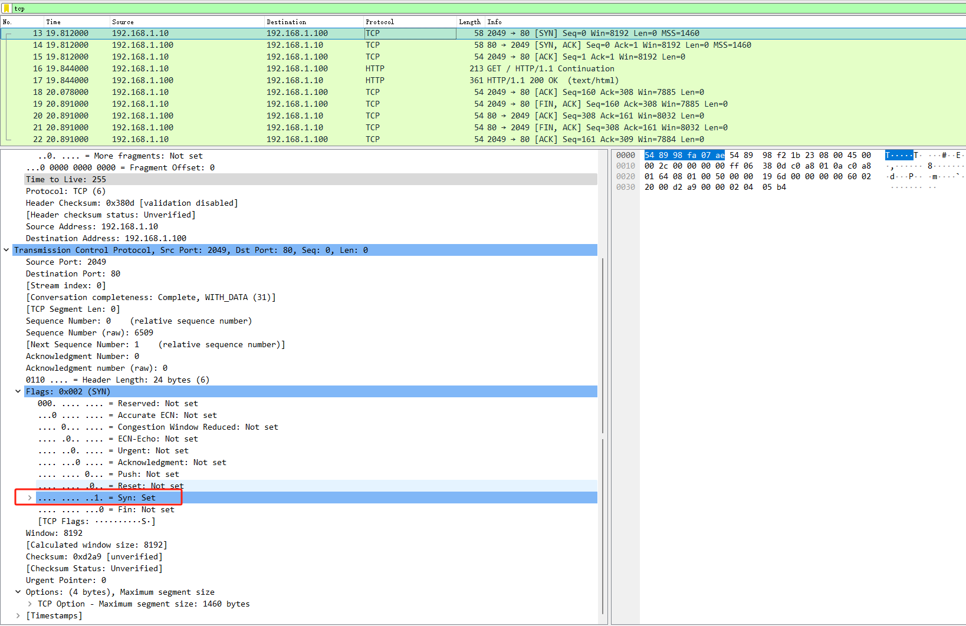Select the Reset: Not set flag
The image size is (966, 626).
[317, 486]
